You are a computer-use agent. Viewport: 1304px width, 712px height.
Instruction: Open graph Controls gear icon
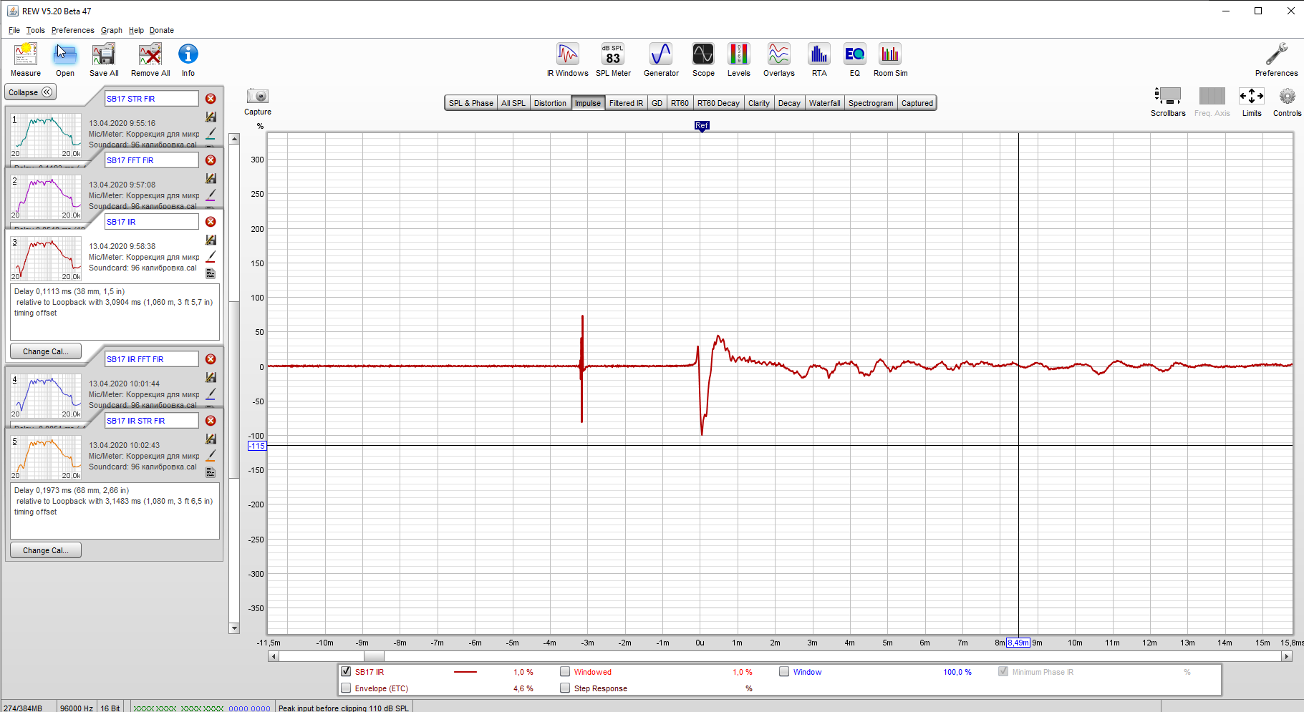(1288, 96)
